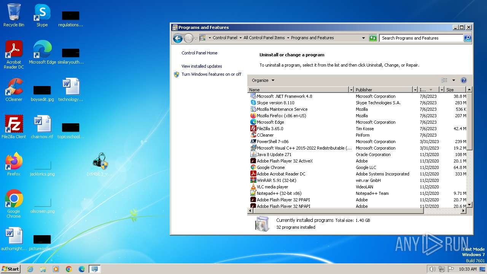487x274 pixels.
Task: Select the Firefox desktop shortcut
Action: (x=14, y=164)
